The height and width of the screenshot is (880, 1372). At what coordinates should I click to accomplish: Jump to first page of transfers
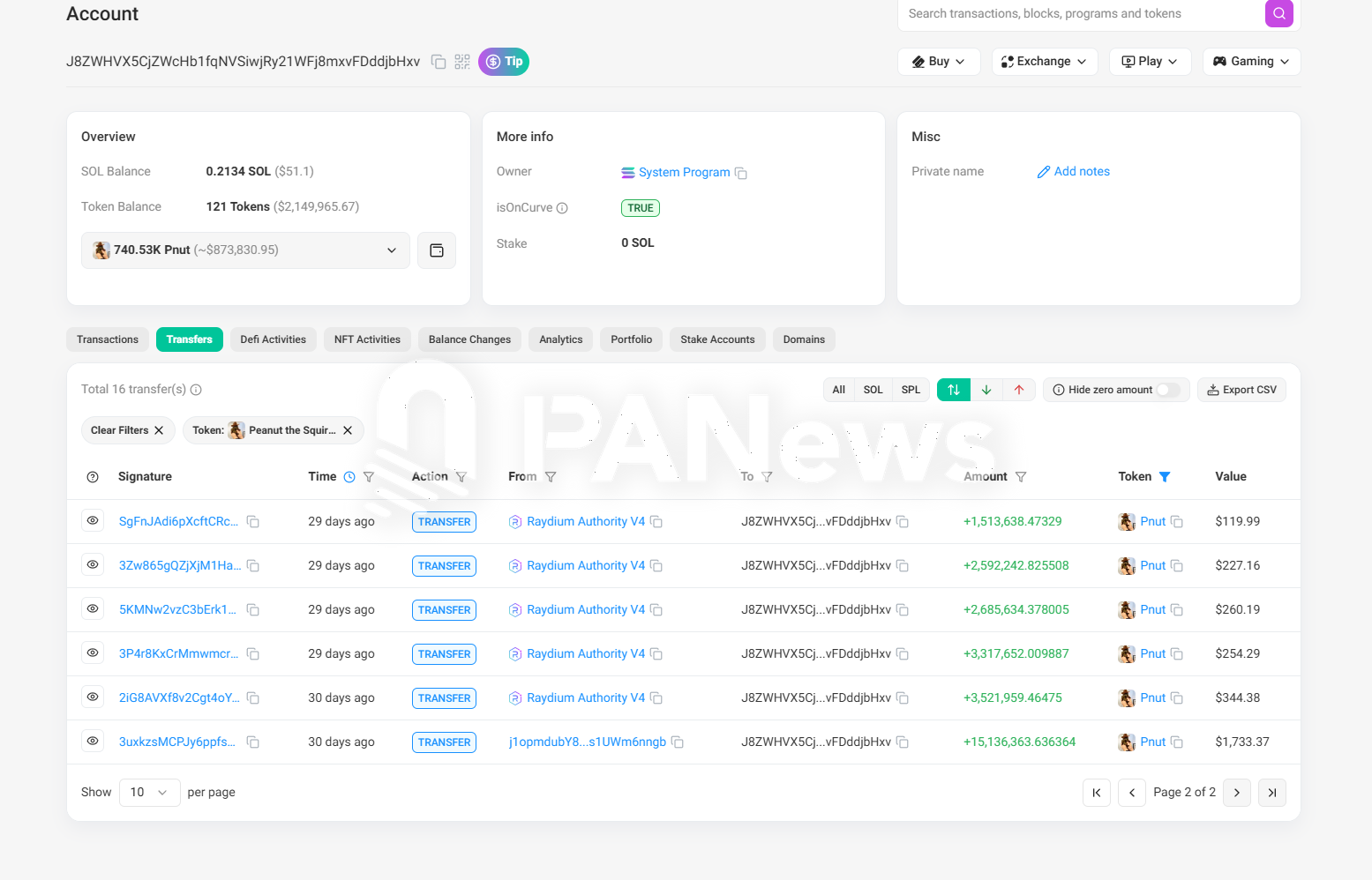[x=1096, y=793]
